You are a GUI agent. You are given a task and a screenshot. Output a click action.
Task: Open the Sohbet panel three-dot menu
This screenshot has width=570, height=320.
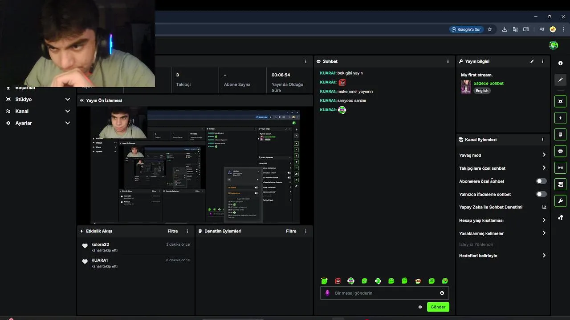(x=448, y=61)
